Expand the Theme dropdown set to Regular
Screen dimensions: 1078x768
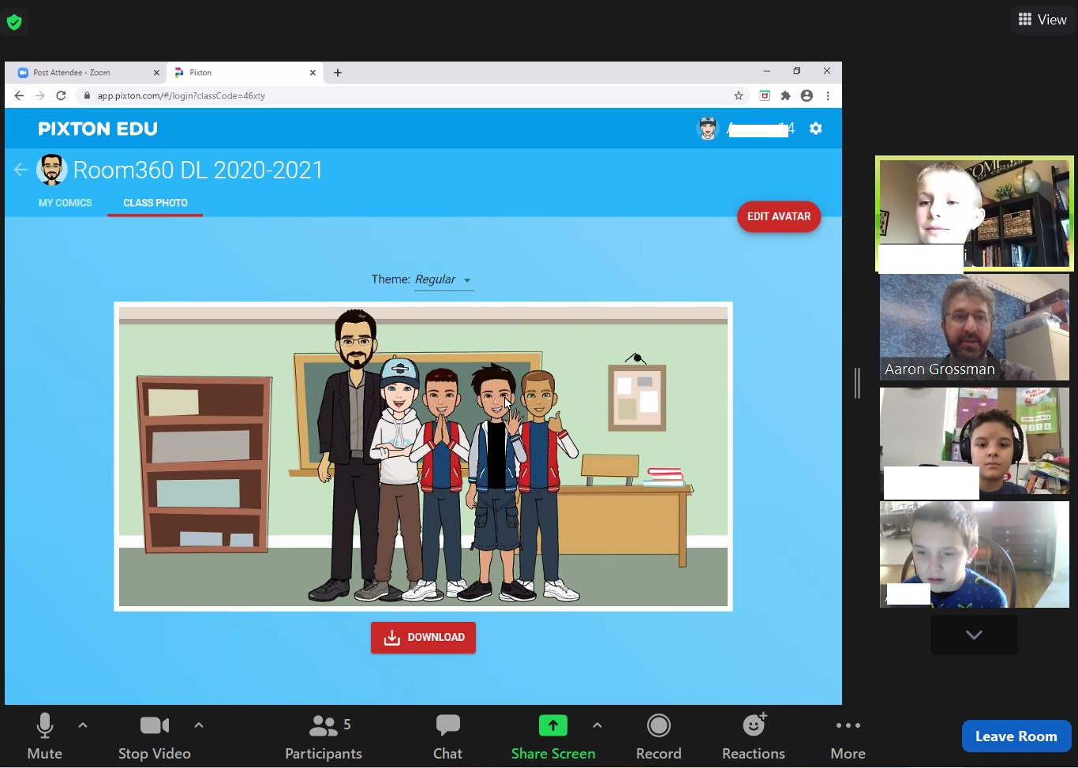click(x=444, y=280)
